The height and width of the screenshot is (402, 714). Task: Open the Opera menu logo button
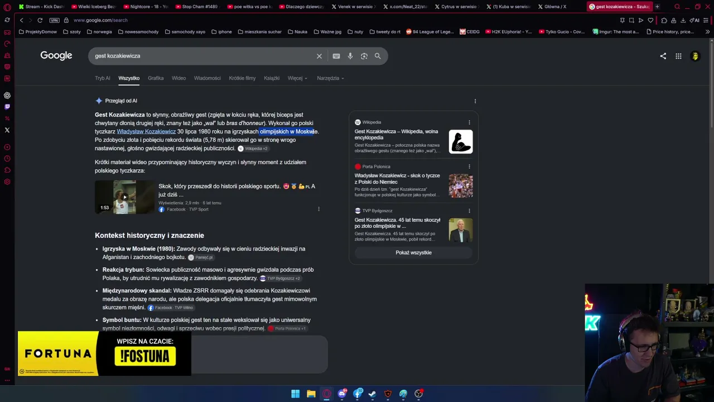7,7
